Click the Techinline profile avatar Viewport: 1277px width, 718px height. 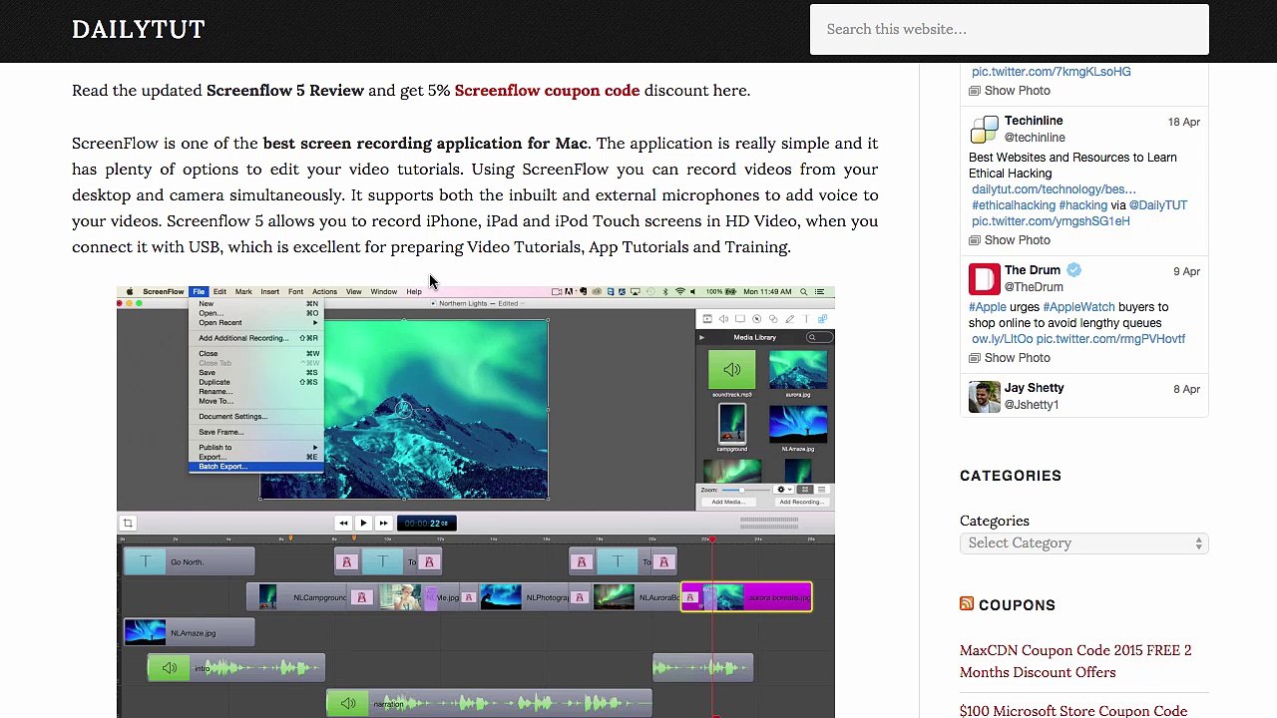985,129
